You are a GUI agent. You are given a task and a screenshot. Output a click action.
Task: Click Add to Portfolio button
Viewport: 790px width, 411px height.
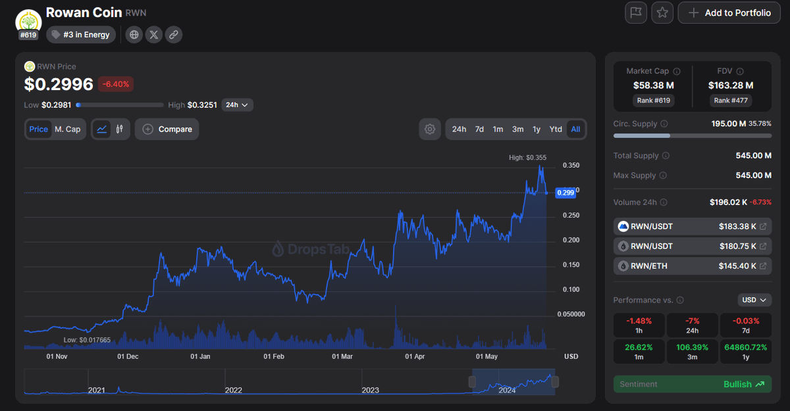(729, 12)
